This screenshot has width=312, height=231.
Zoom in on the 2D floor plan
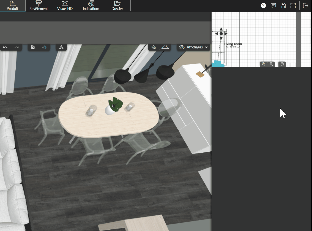[x=264, y=64]
